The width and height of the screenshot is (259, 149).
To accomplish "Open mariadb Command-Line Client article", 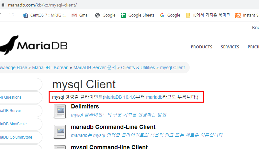I will (x=113, y=127).
